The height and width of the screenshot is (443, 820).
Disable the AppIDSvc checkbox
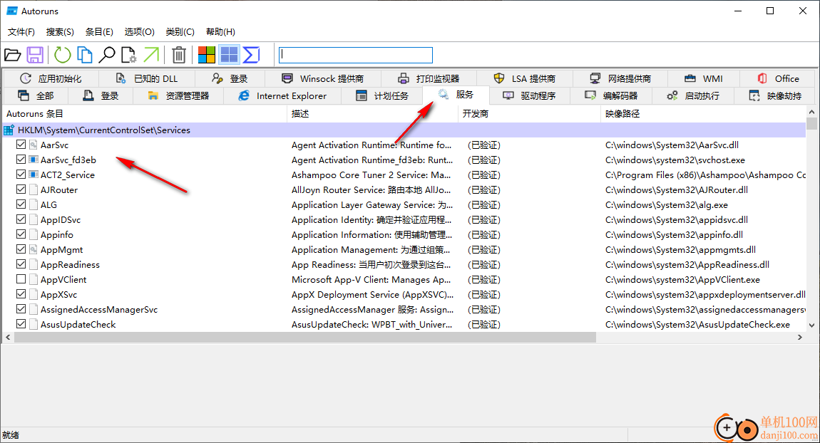pyautogui.click(x=21, y=219)
